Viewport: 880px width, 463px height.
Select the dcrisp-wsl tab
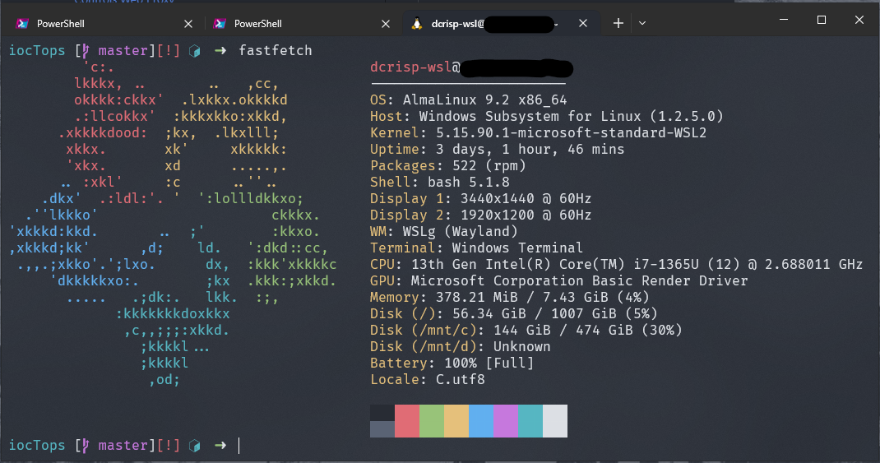point(501,24)
